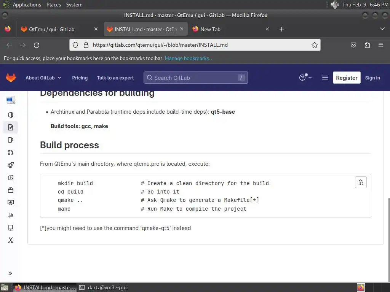Open the Firefox application menu
This screenshot has width=390, height=292.
tap(381, 45)
